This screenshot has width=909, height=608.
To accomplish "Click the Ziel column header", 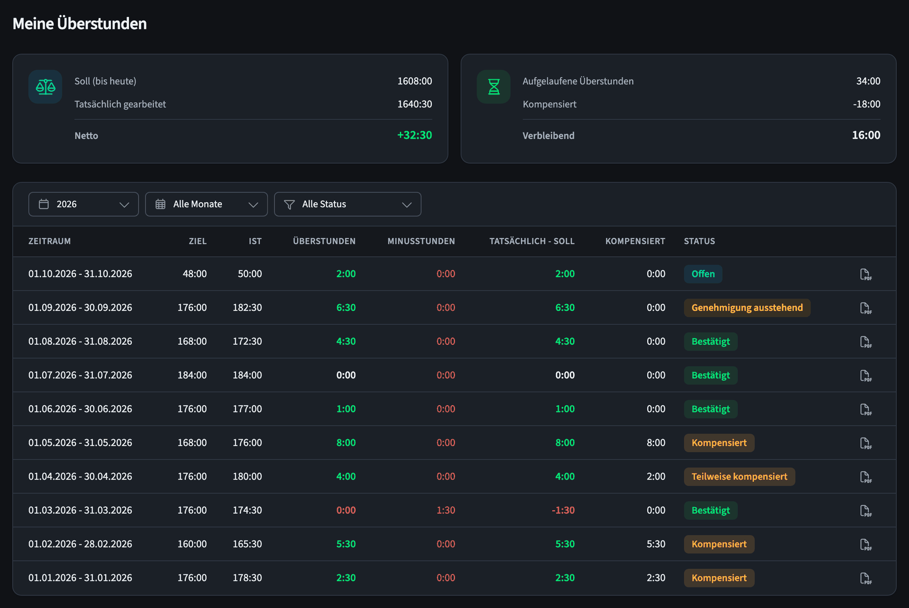I will [198, 241].
